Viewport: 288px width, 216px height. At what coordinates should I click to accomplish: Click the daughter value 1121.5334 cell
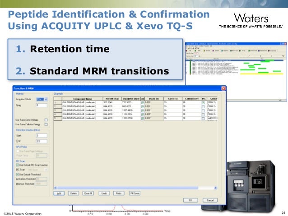[131, 115]
